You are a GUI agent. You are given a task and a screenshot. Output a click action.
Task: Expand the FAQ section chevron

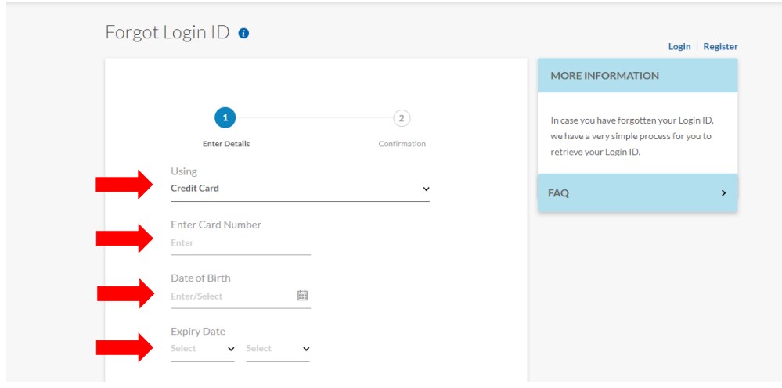(723, 192)
